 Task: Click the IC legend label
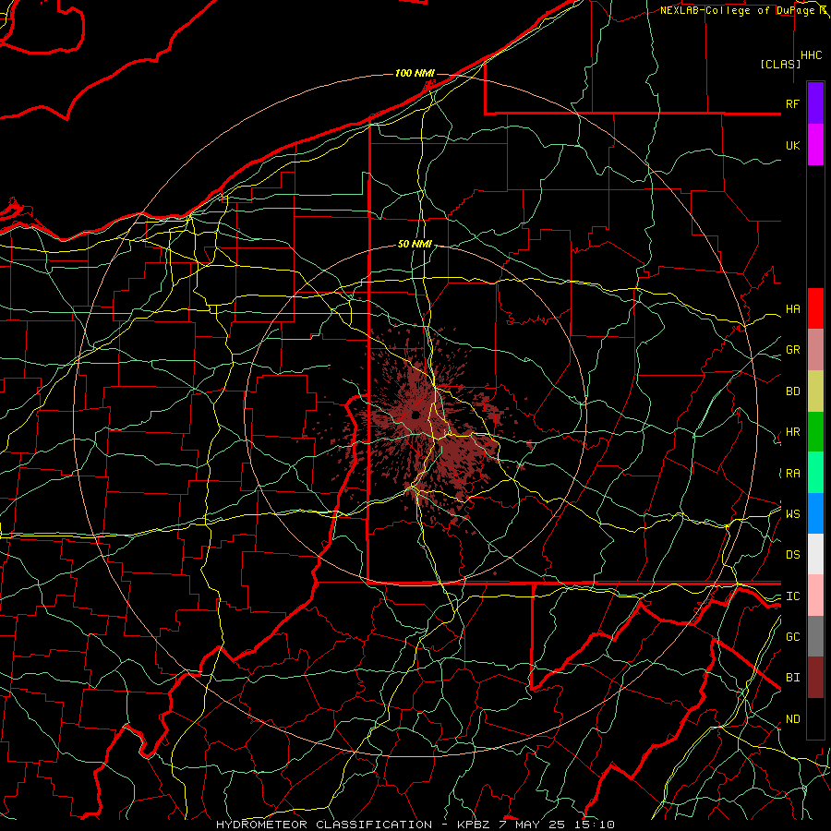click(x=792, y=596)
